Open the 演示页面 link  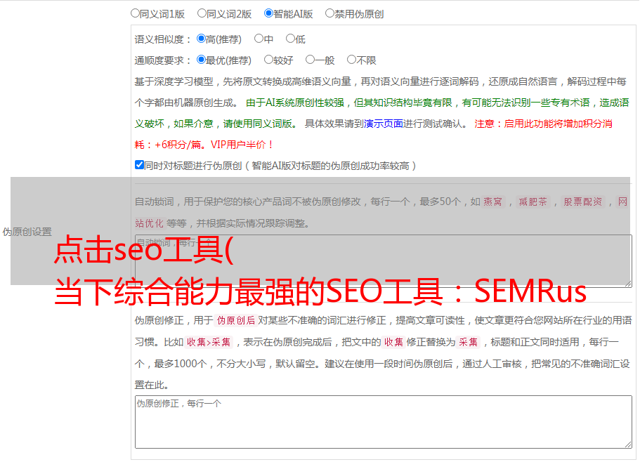pos(384,124)
